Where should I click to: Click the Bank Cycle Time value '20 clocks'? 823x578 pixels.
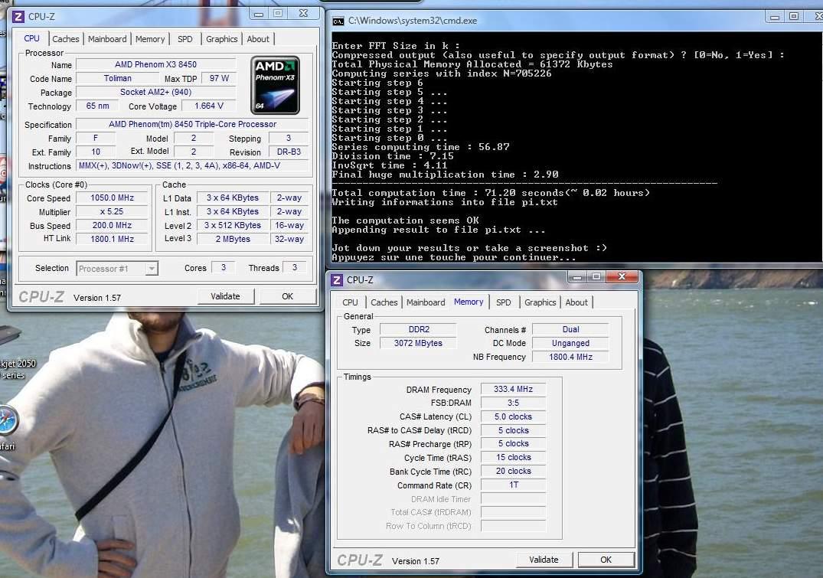click(x=514, y=472)
